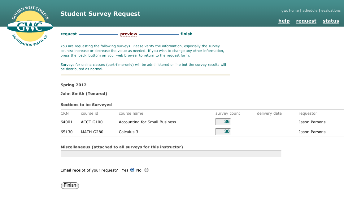Select the preview step label
The image size is (344, 217).
(128, 34)
